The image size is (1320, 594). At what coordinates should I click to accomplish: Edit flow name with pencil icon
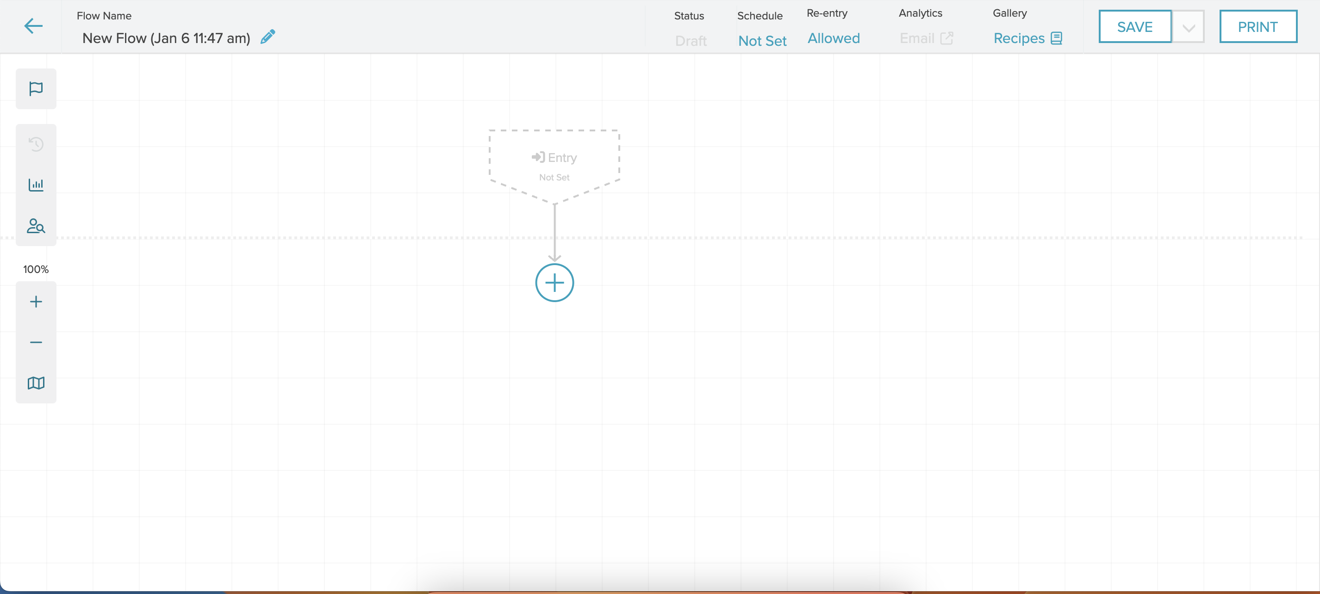click(x=268, y=37)
